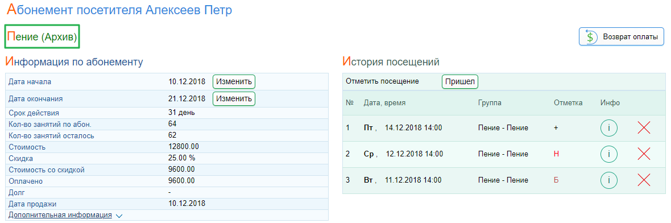Click date 14.12.2018 14:00 in history
This screenshot has width=671, height=223.
pos(413,128)
